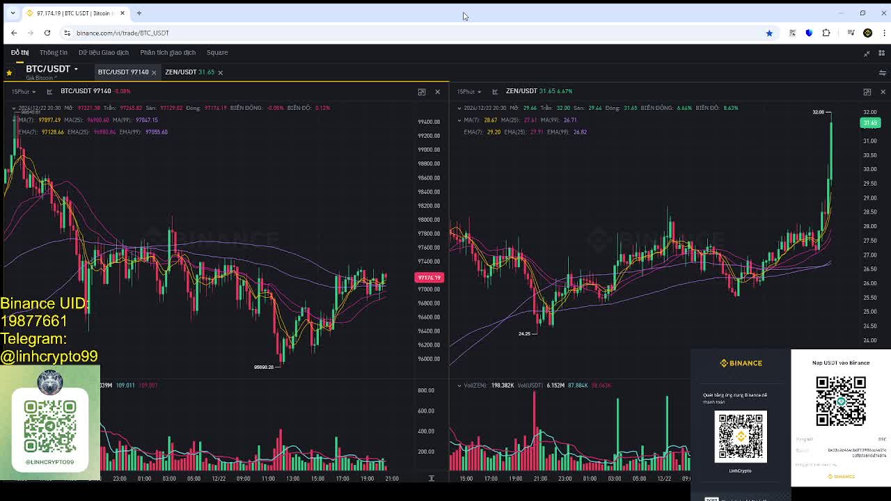Viewport: 891px width, 501px height.
Task: Pop out the BTC/USDT chart panel
Action: (x=421, y=92)
